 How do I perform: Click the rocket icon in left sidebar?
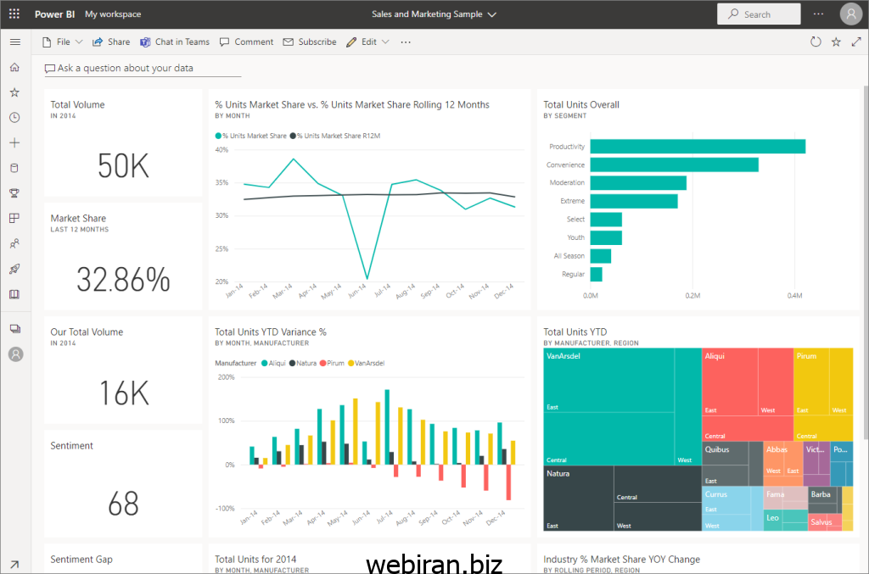(x=14, y=270)
